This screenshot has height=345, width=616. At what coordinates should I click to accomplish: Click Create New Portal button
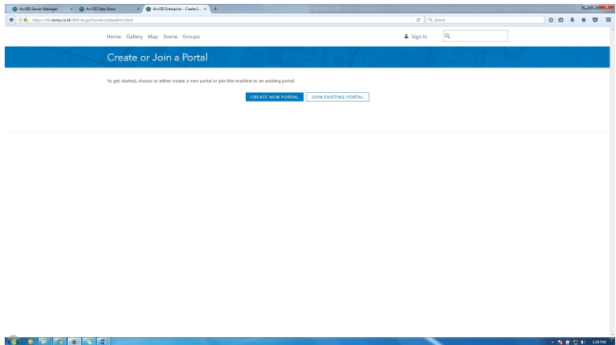(x=275, y=97)
